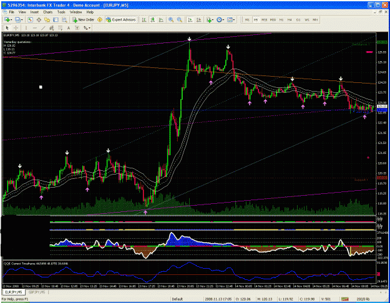Viewport: 390px width, 303px height.
Task: Open the Insert menu
Action: click(34, 12)
